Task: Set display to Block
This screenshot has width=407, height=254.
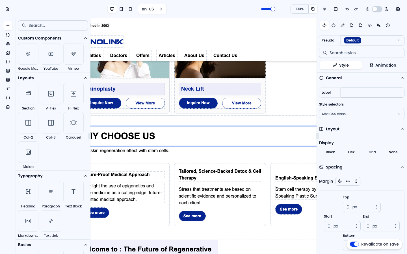Action: coord(330,152)
